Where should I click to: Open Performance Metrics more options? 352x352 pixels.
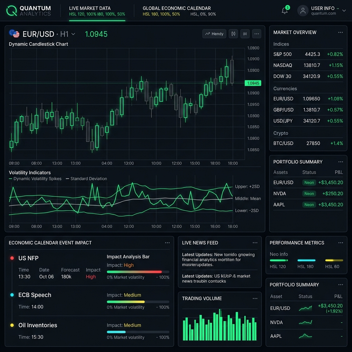pos(340,243)
